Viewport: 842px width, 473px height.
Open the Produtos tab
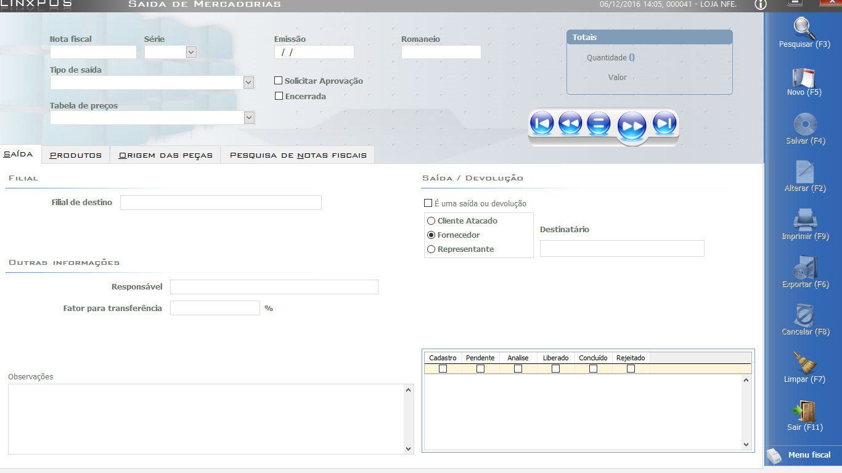[76, 155]
